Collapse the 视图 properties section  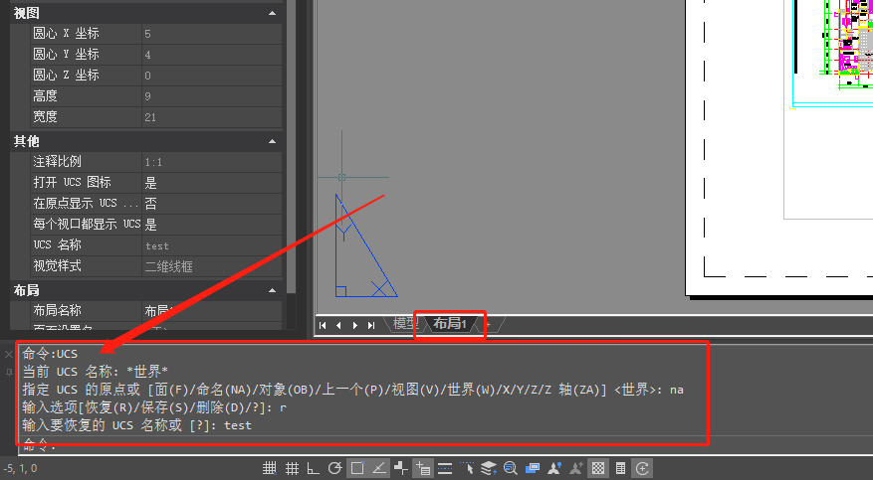(272, 13)
